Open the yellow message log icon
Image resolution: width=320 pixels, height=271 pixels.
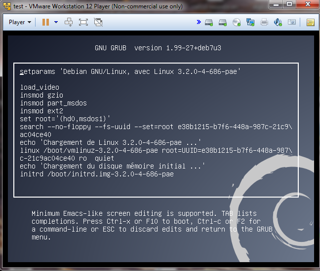310,22
